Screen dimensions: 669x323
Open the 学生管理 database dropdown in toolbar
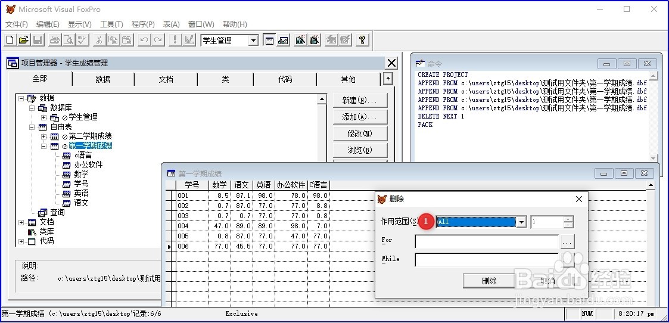click(x=253, y=41)
